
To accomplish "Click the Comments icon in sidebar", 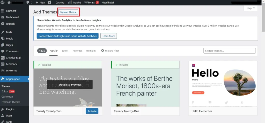I will tap(3, 51).
